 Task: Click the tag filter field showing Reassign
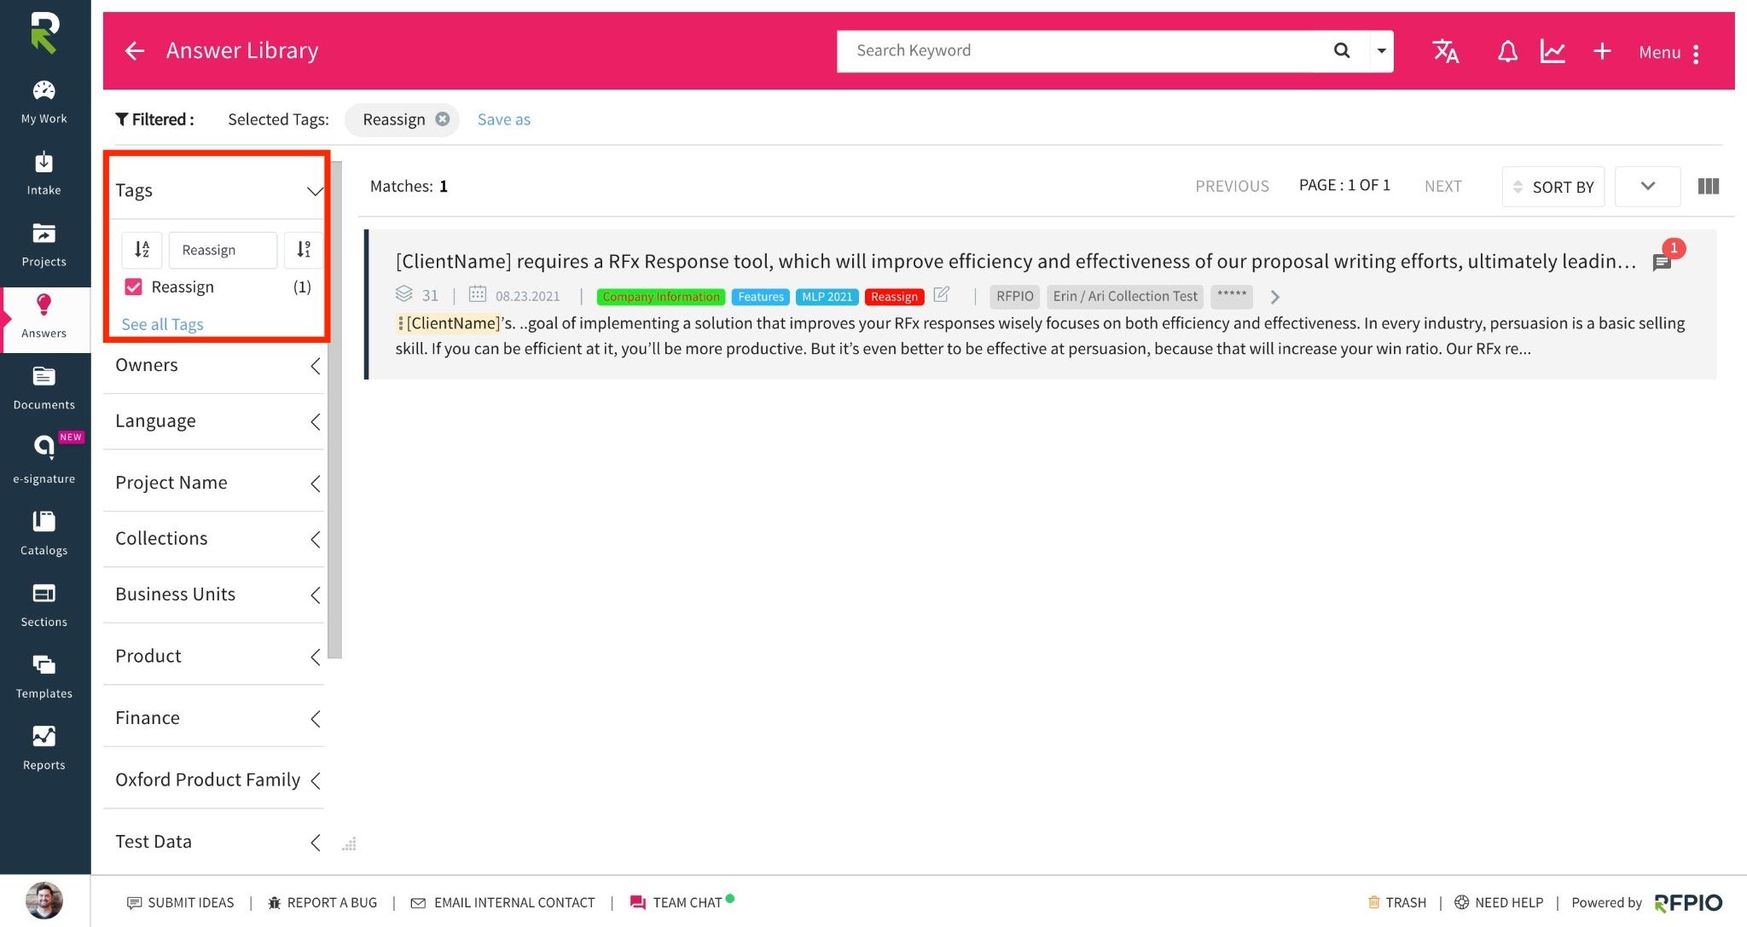pyautogui.click(x=223, y=250)
